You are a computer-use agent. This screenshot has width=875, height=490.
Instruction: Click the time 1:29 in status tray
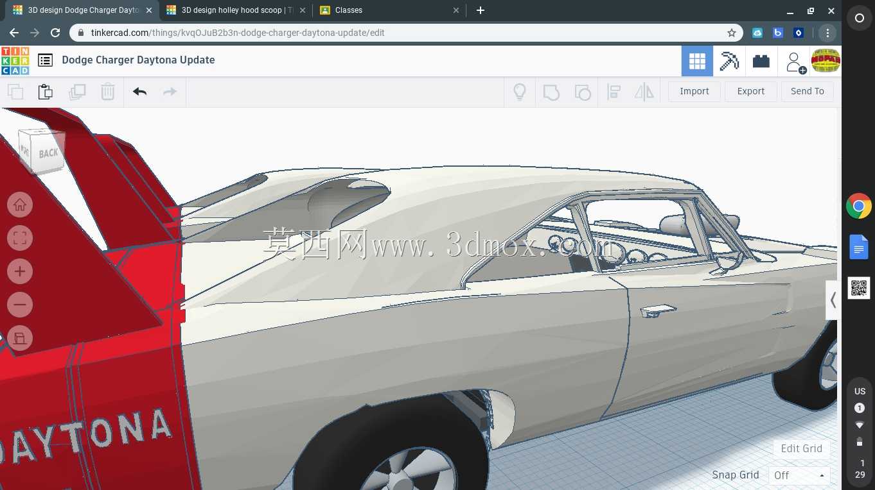coord(860,469)
